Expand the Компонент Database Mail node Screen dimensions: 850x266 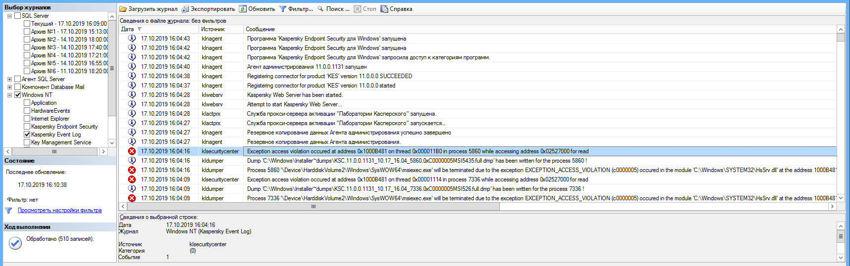pyautogui.click(x=9, y=87)
